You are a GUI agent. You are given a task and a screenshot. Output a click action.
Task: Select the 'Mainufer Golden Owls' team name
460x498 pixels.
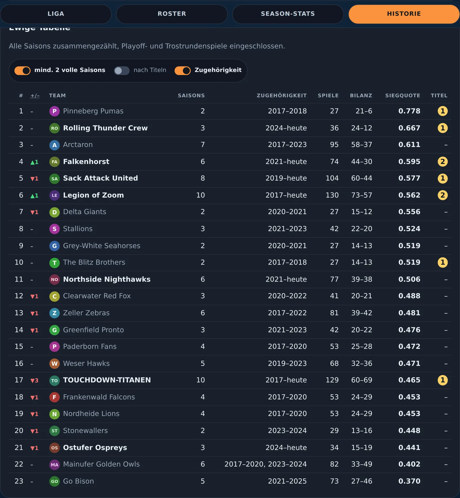click(101, 464)
